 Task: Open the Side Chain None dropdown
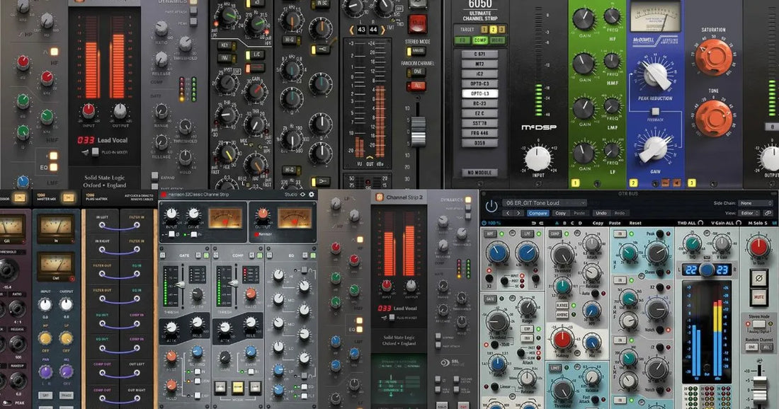tap(756, 203)
